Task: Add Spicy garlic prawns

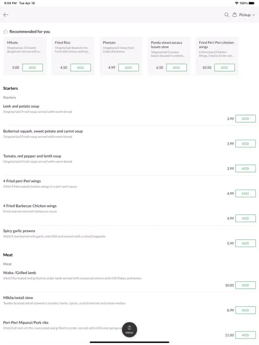Action: [246, 243]
